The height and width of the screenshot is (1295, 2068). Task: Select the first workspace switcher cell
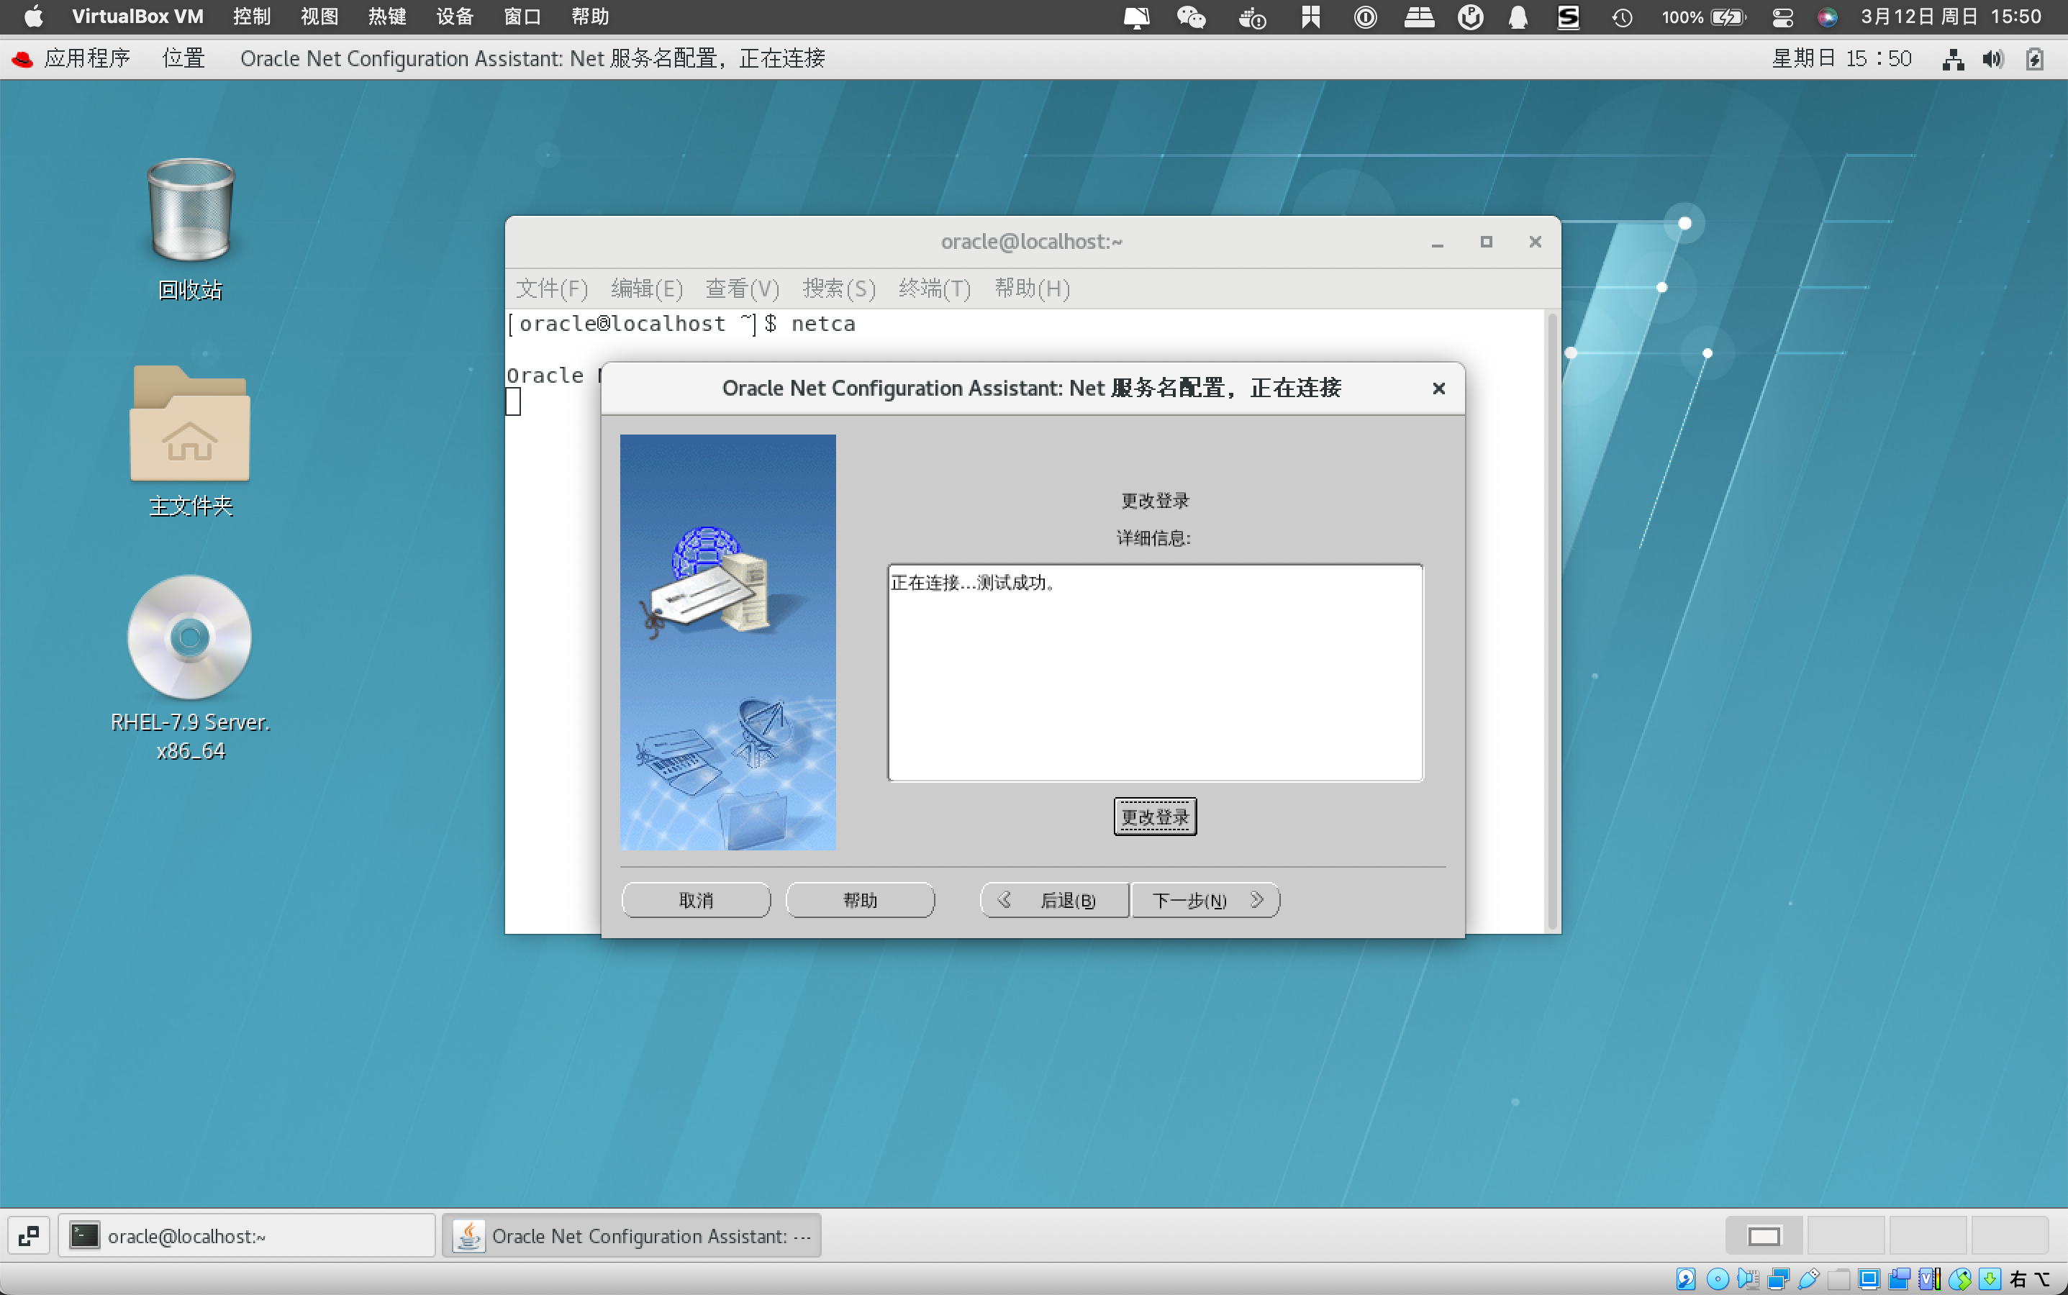pos(1764,1236)
